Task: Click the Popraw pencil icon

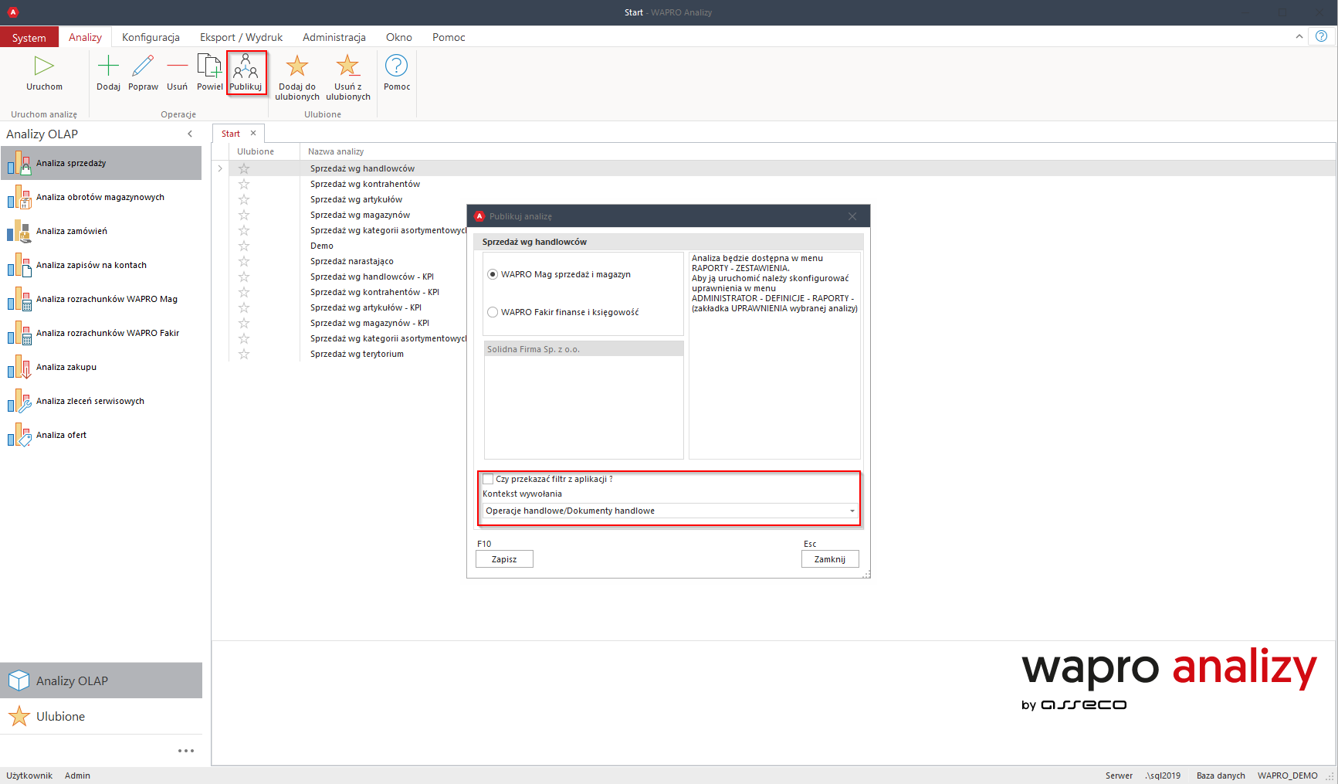Action: (143, 66)
